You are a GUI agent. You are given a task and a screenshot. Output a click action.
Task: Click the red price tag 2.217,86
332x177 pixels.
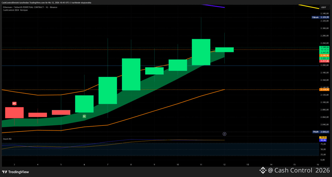click(x=324, y=61)
